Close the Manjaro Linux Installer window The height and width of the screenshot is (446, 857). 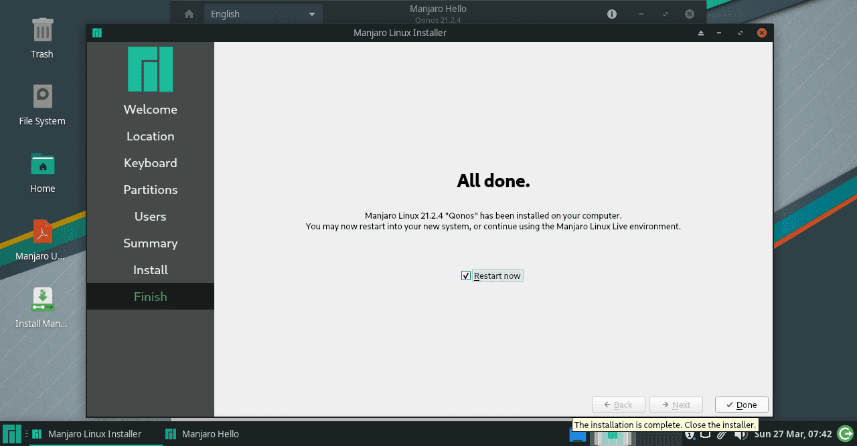click(x=761, y=33)
